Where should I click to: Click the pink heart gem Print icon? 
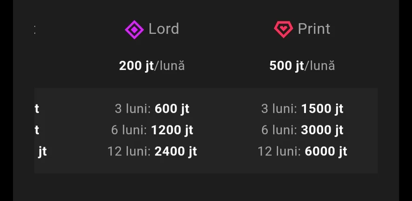[x=283, y=30]
